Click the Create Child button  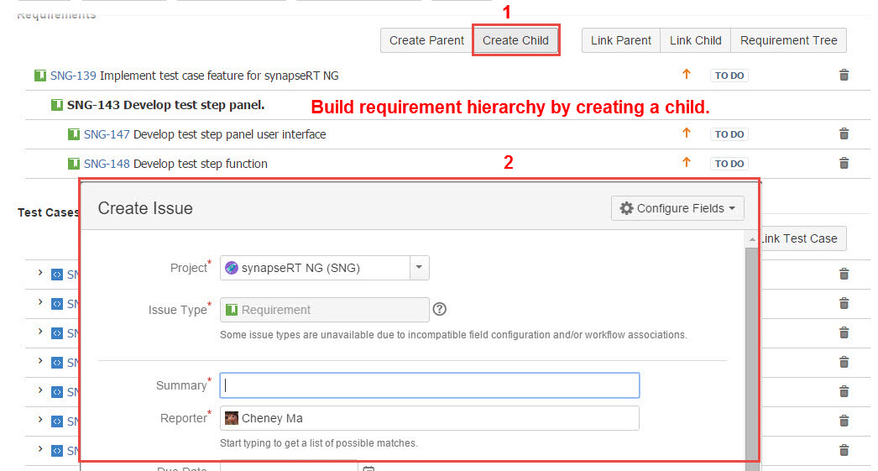[x=515, y=40]
